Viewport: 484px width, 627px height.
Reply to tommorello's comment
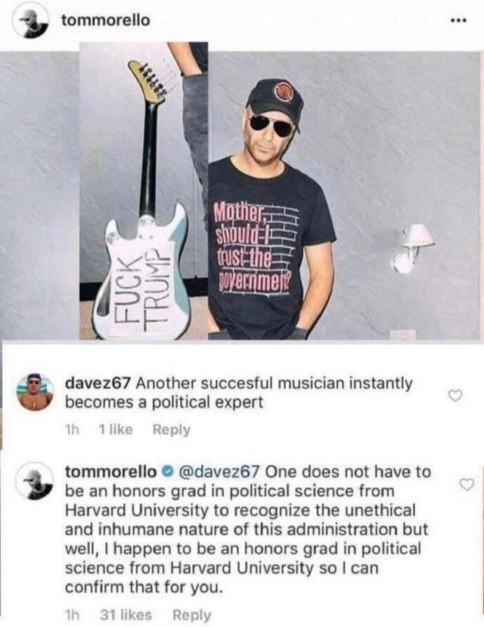pyautogui.click(x=193, y=616)
